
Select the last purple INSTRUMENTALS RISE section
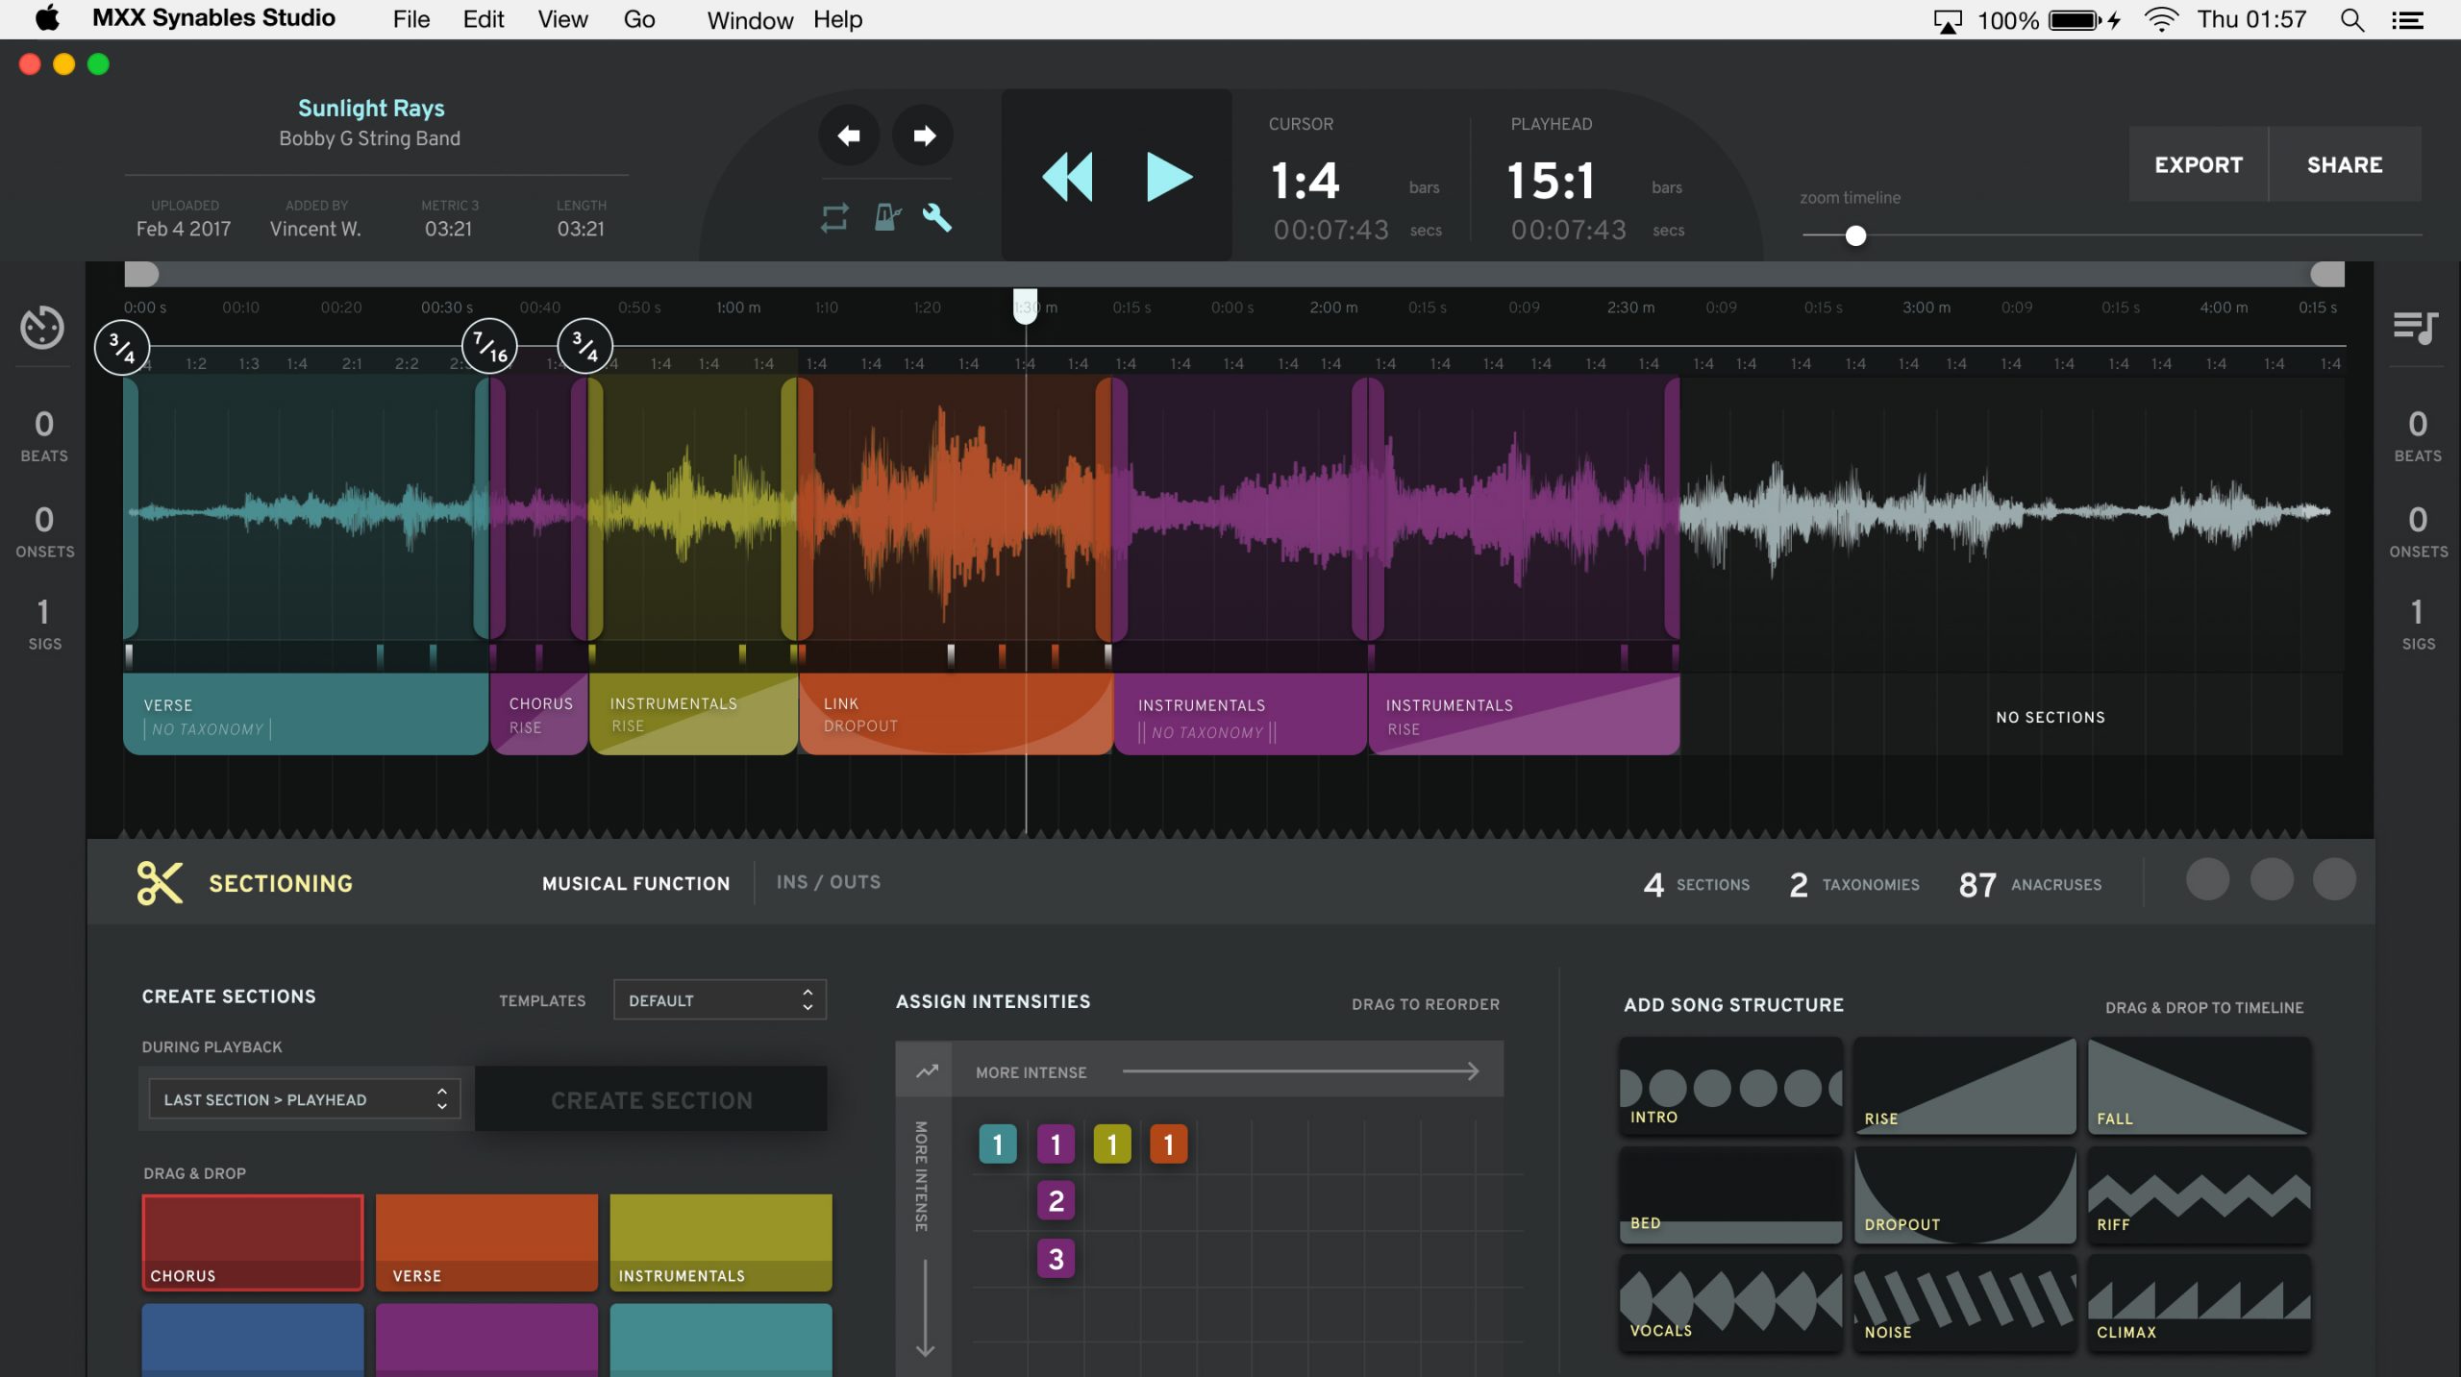(1524, 714)
